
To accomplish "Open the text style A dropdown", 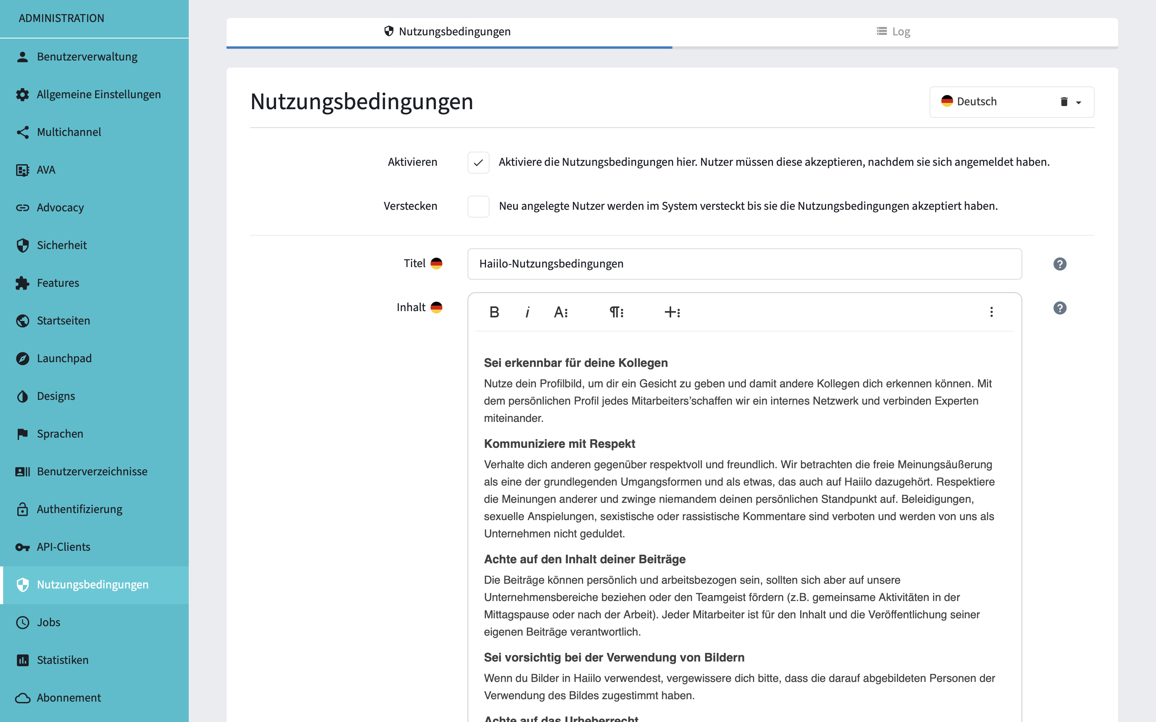I will (561, 312).
